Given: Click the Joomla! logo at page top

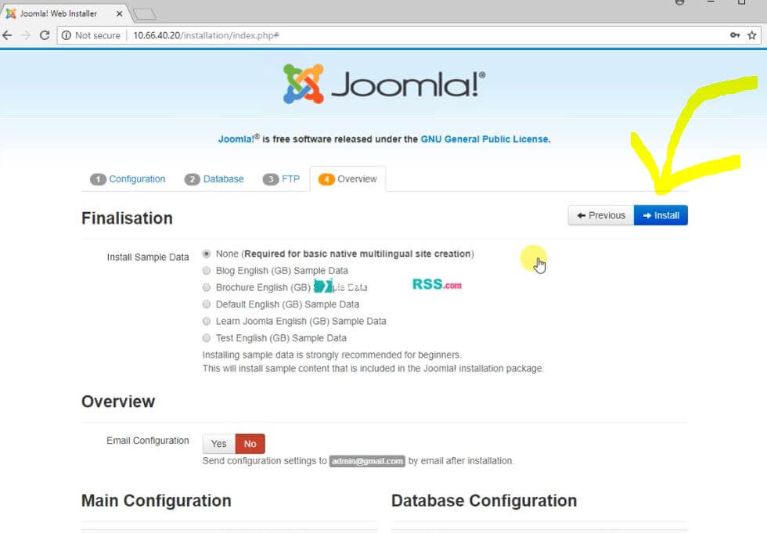Looking at the screenshot, I should click(x=383, y=82).
